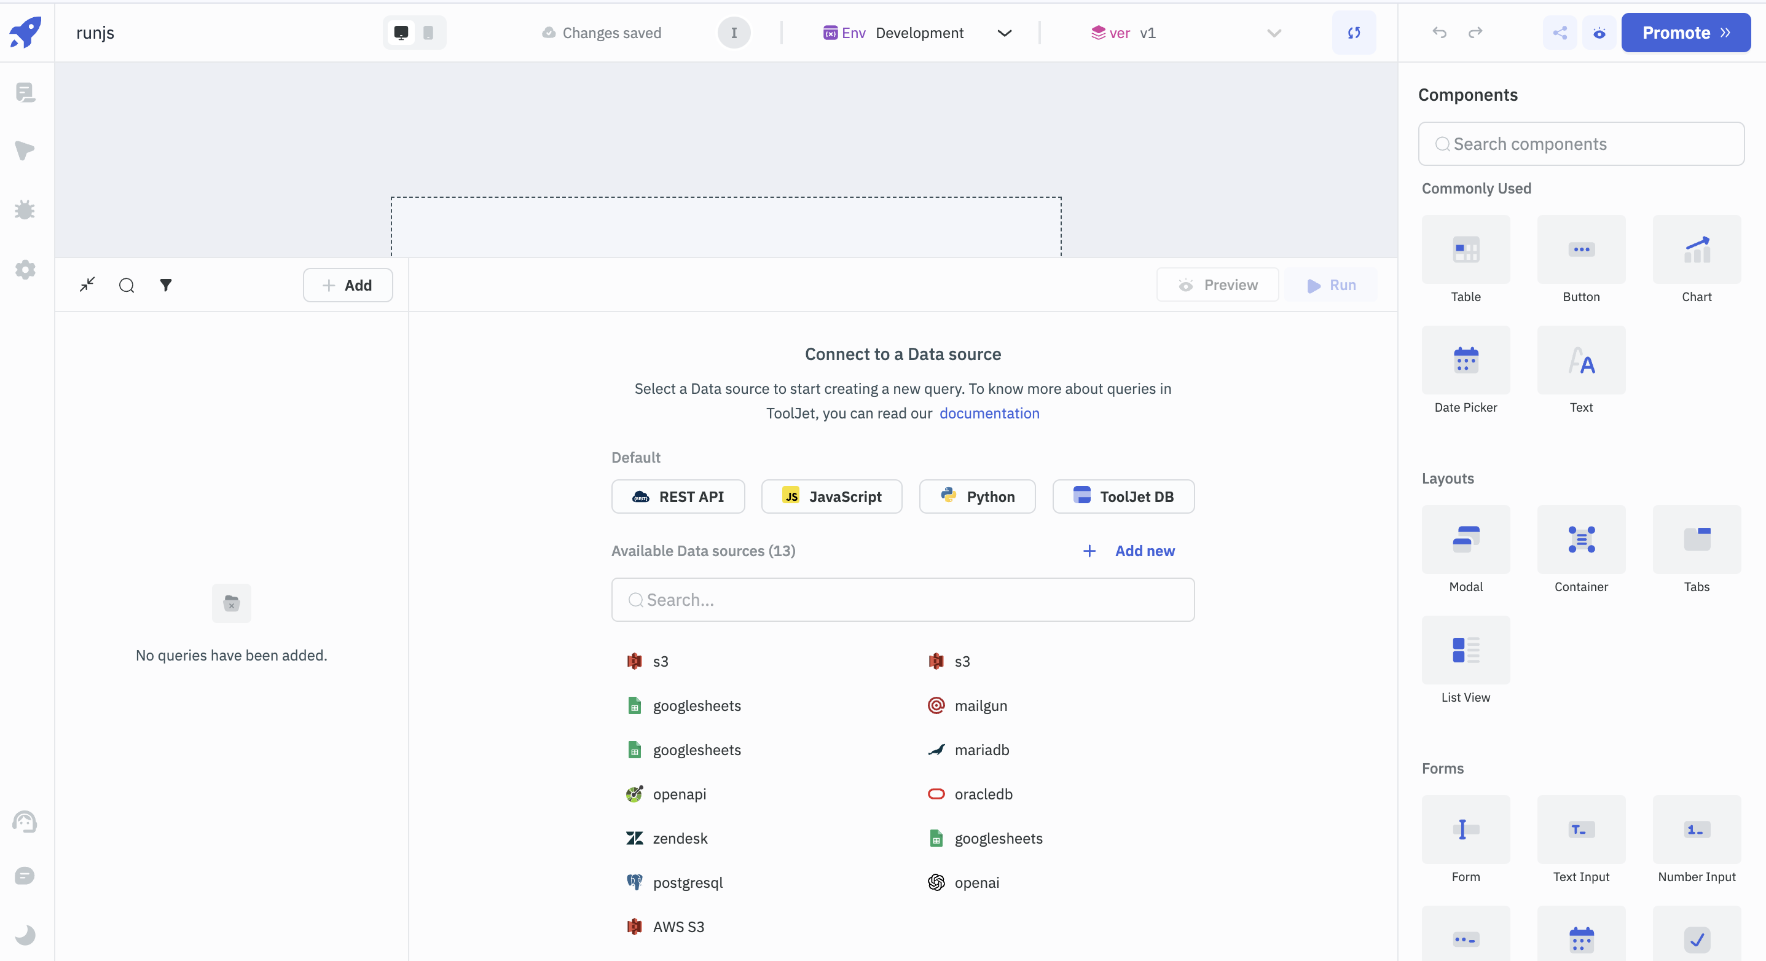Image resolution: width=1766 pixels, height=961 pixels.
Task: Select the ToolJet DB data source
Action: point(1123,496)
